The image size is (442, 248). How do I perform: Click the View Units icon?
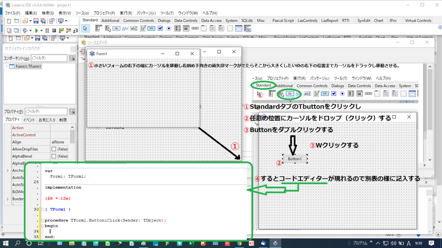click(9, 30)
